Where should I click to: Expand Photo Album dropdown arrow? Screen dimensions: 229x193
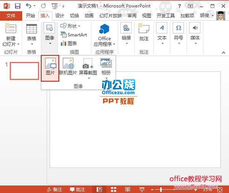click(x=106, y=78)
